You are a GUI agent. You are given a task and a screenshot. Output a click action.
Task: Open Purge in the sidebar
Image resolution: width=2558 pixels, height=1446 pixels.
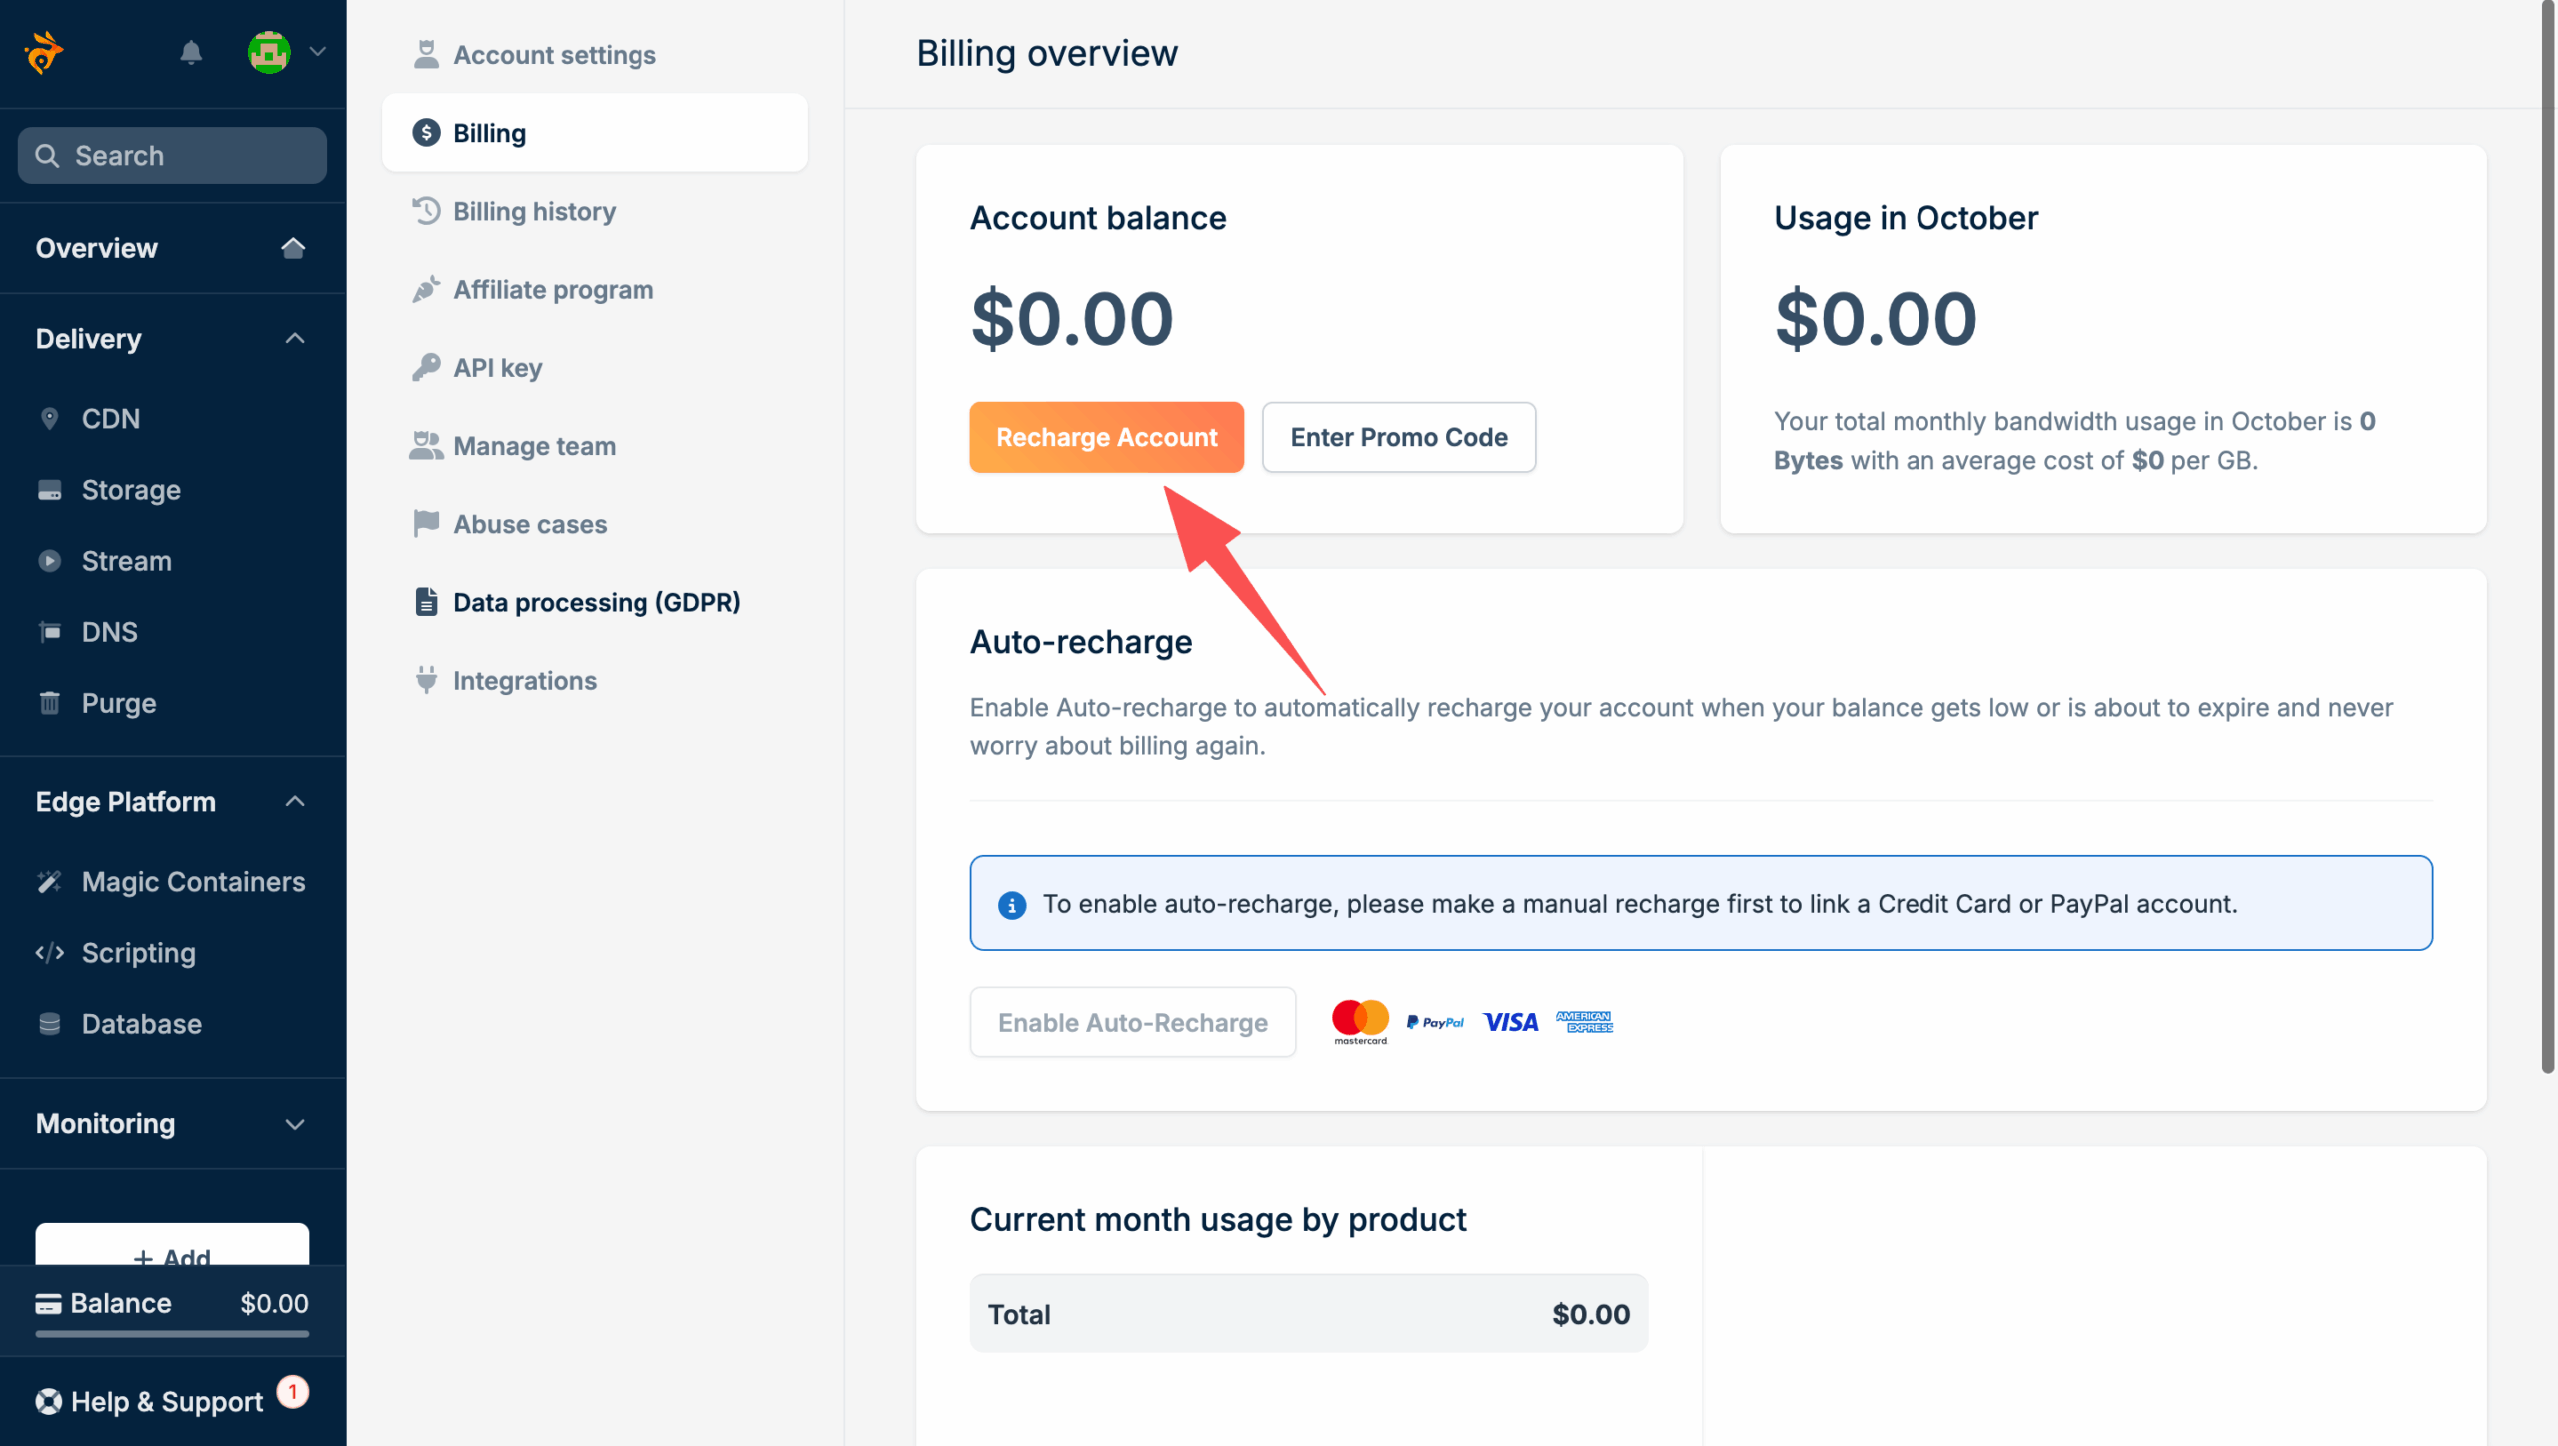coord(118,703)
